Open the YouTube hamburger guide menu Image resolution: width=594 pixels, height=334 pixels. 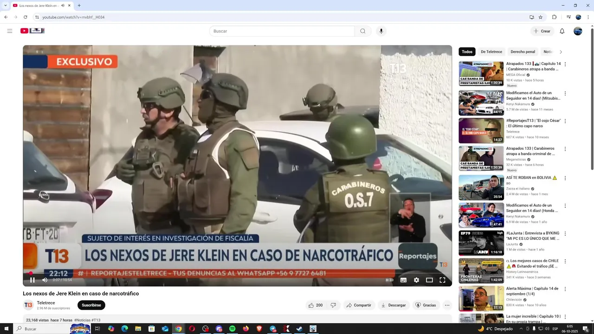coord(10,31)
